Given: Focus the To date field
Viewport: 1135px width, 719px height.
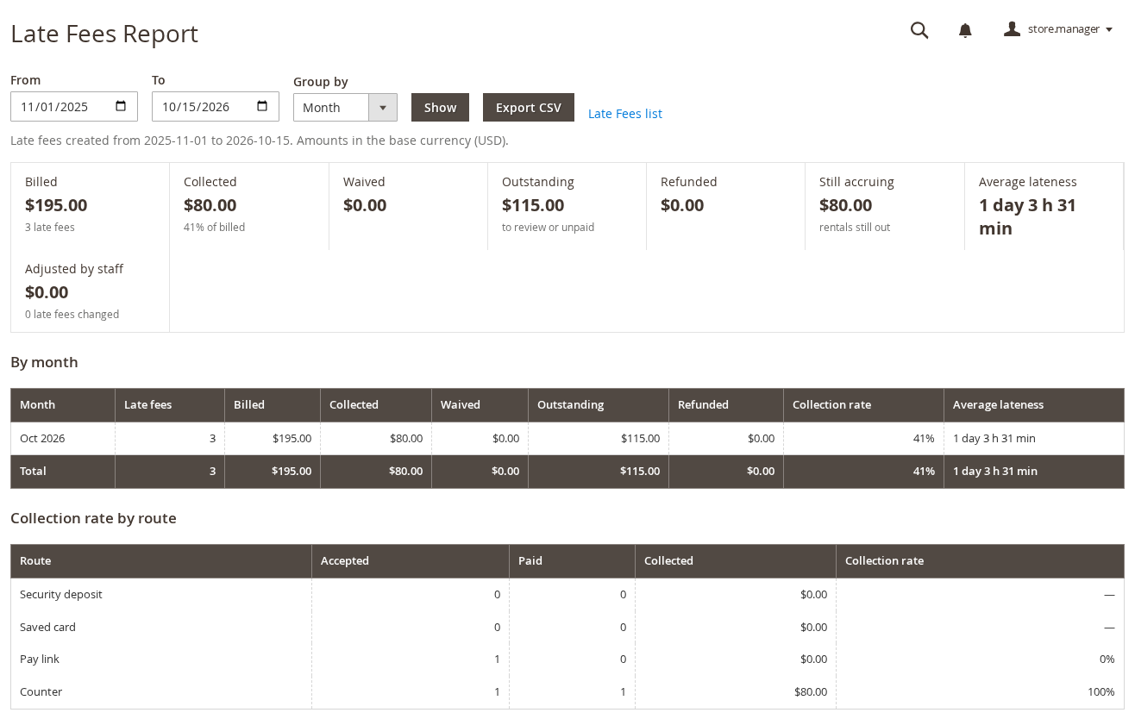Looking at the screenshot, I should pyautogui.click(x=216, y=106).
